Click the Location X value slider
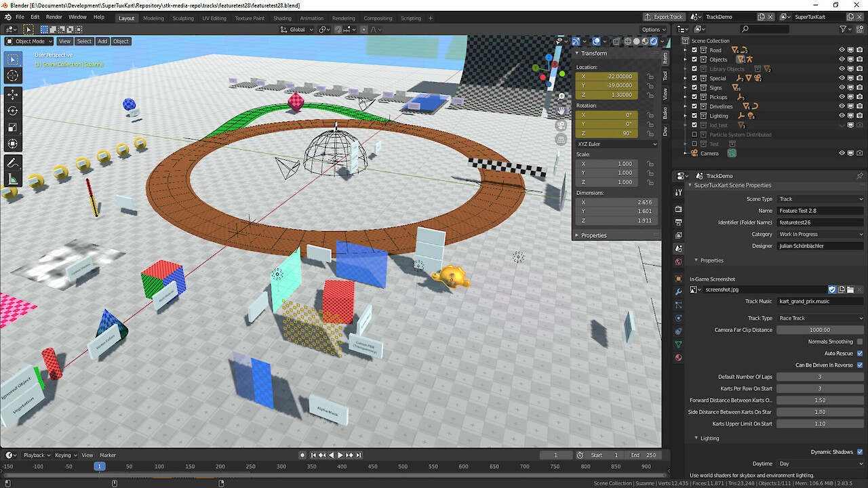This screenshot has height=488, width=868. pyautogui.click(x=606, y=77)
